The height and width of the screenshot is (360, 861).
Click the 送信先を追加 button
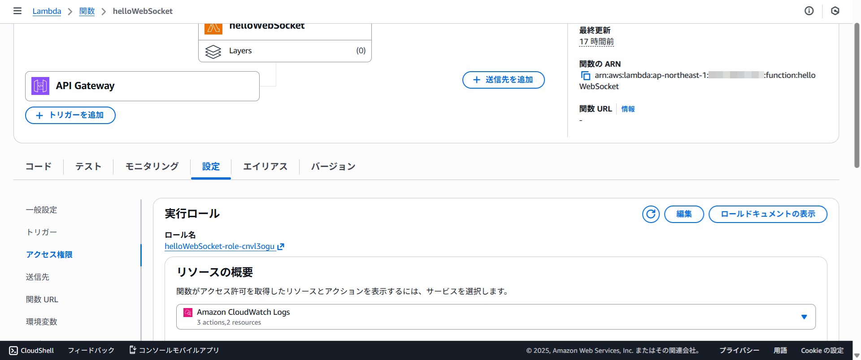(503, 80)
